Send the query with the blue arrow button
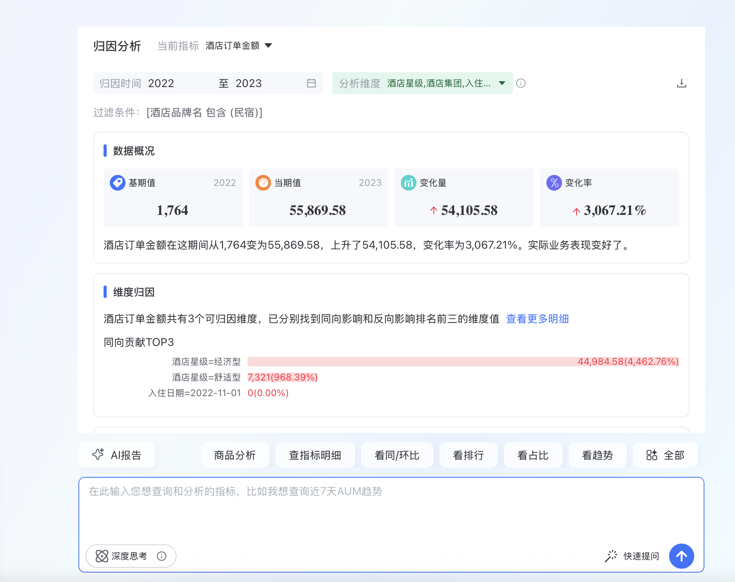This screenshot has height=582, width=735. pos(682,556)
